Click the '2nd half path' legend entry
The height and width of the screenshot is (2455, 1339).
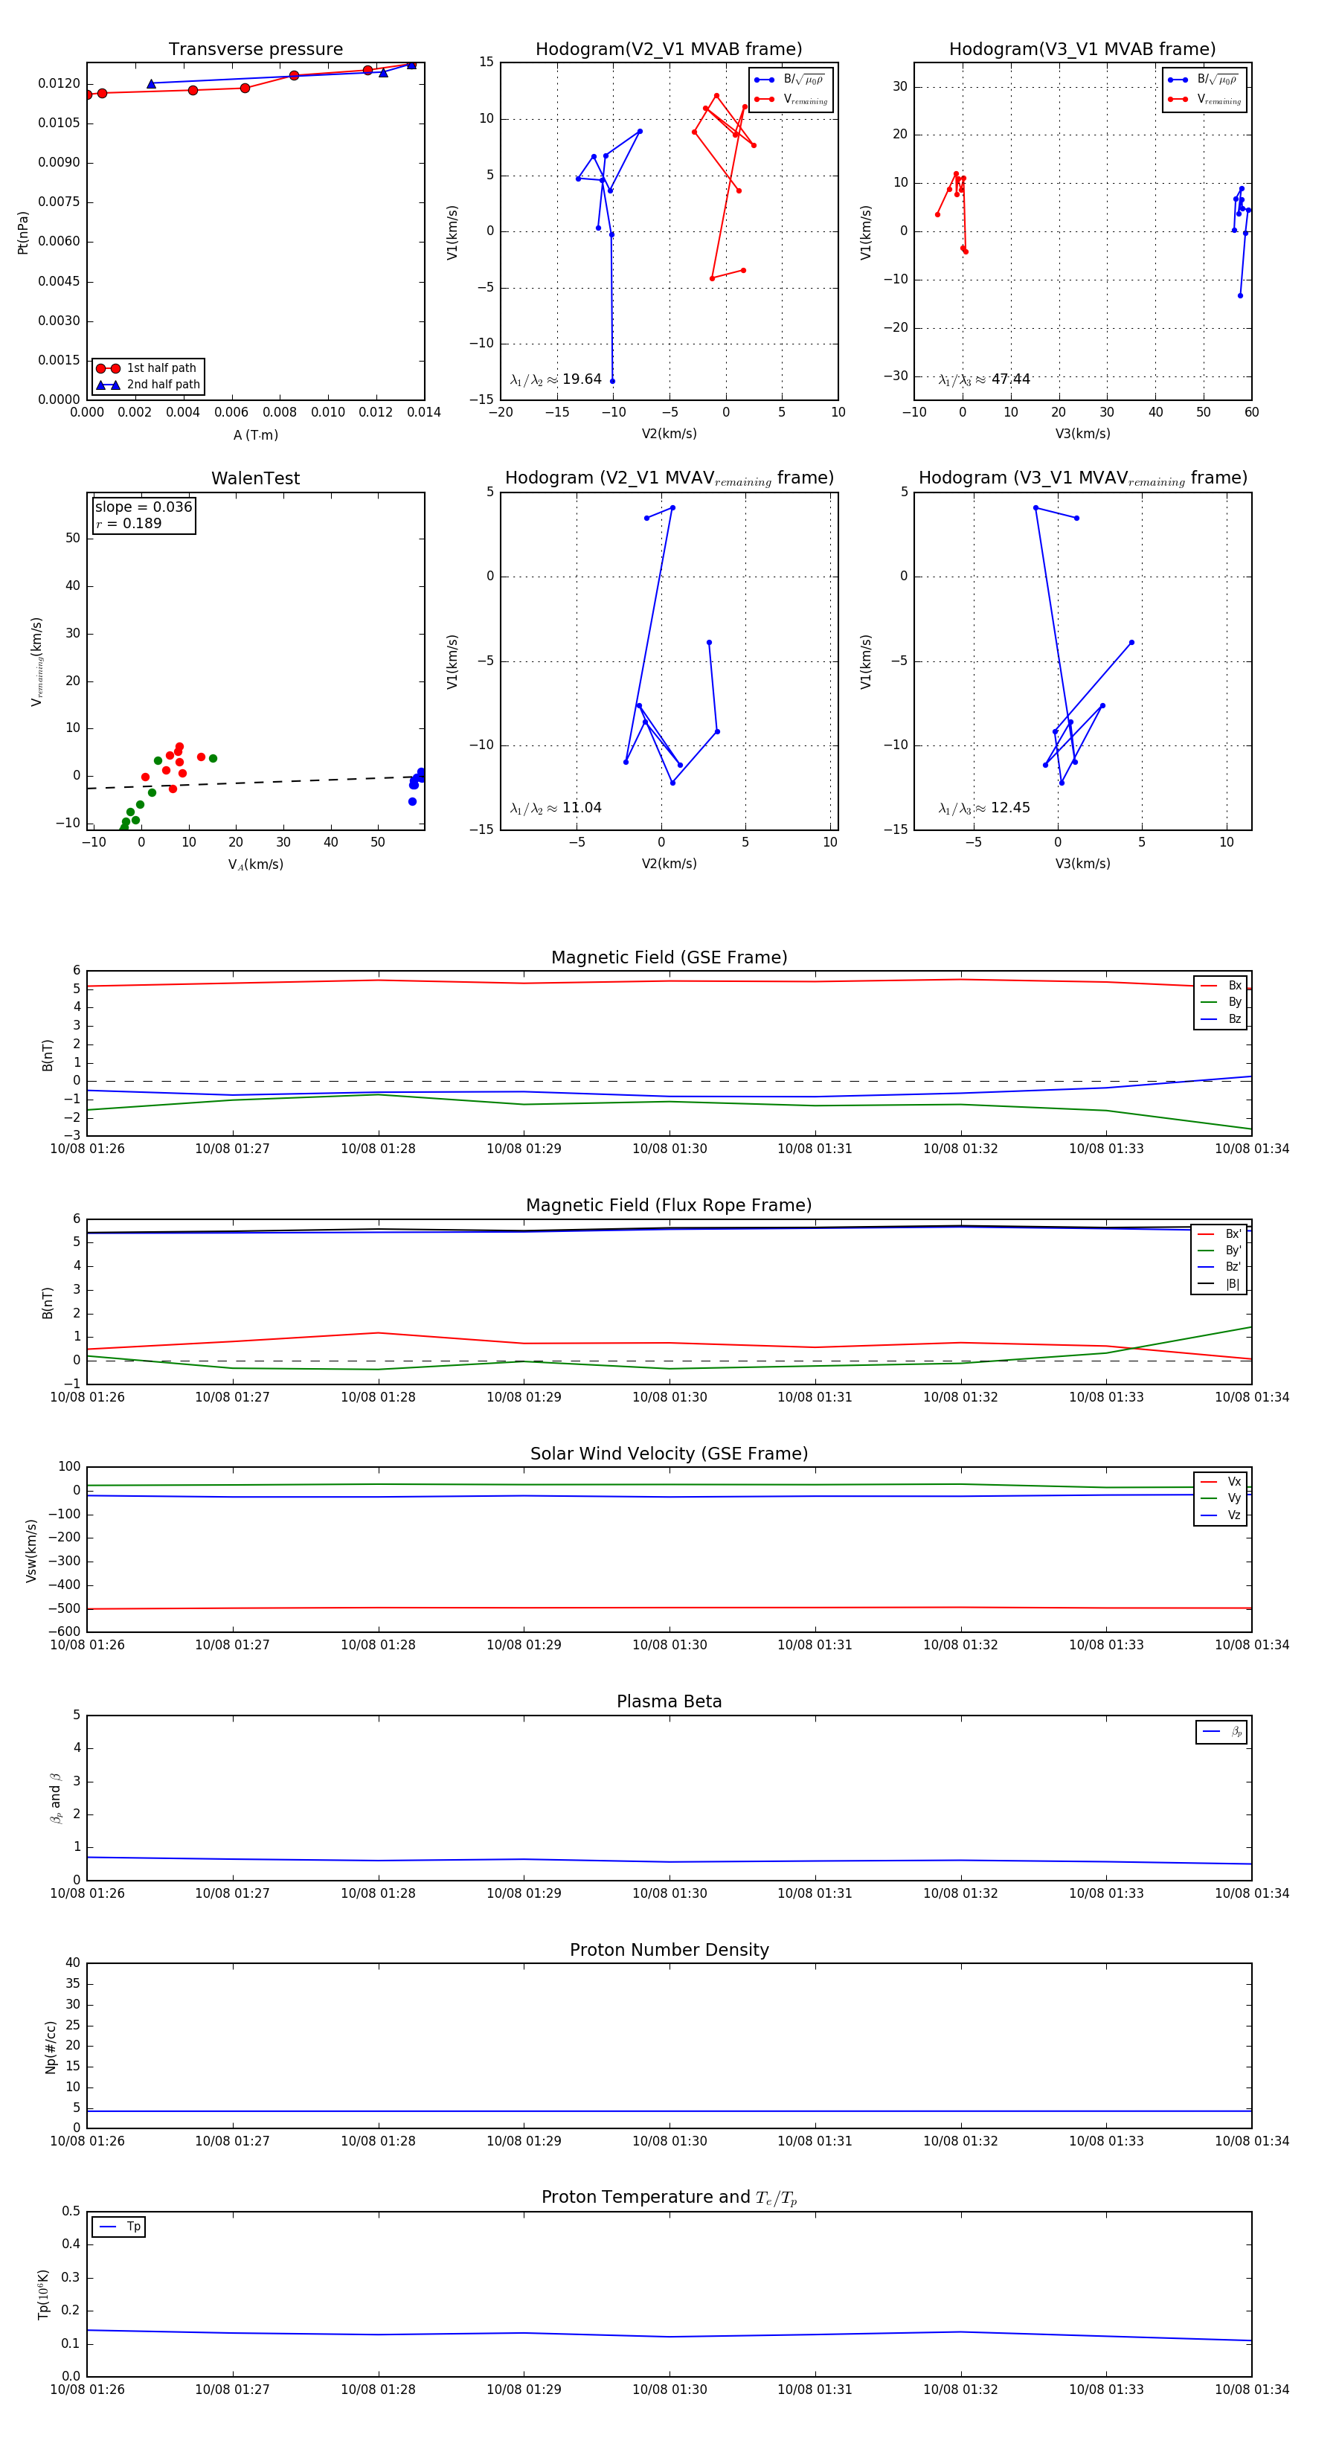[x=149, y=385]
